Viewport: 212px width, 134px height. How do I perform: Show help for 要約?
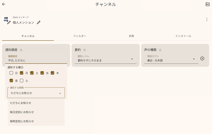click(x=85, y=50)
